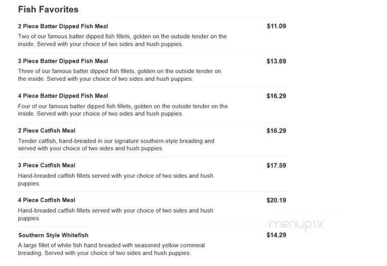Click the $17.59 price
This screenshot has height=266, width=387.
pyautogui.click(x=277, y=165)
